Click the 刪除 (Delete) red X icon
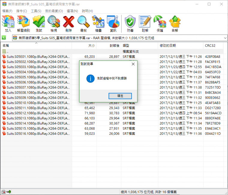Viewport: 228px width, 195px height. (68, 24)
